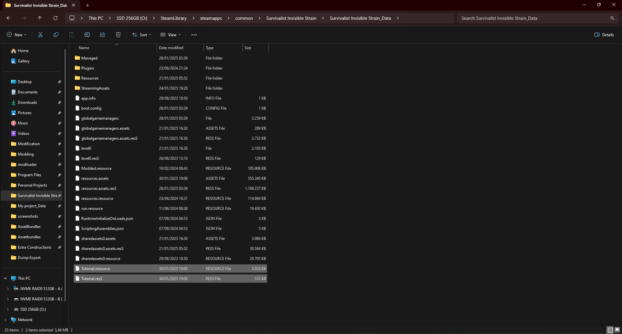Expand NVME RAID0 512GB - B drive
This screenshot has height=334, width=622.
point(8,299)
